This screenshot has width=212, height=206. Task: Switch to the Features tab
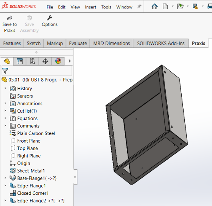(x=12, y=43)
